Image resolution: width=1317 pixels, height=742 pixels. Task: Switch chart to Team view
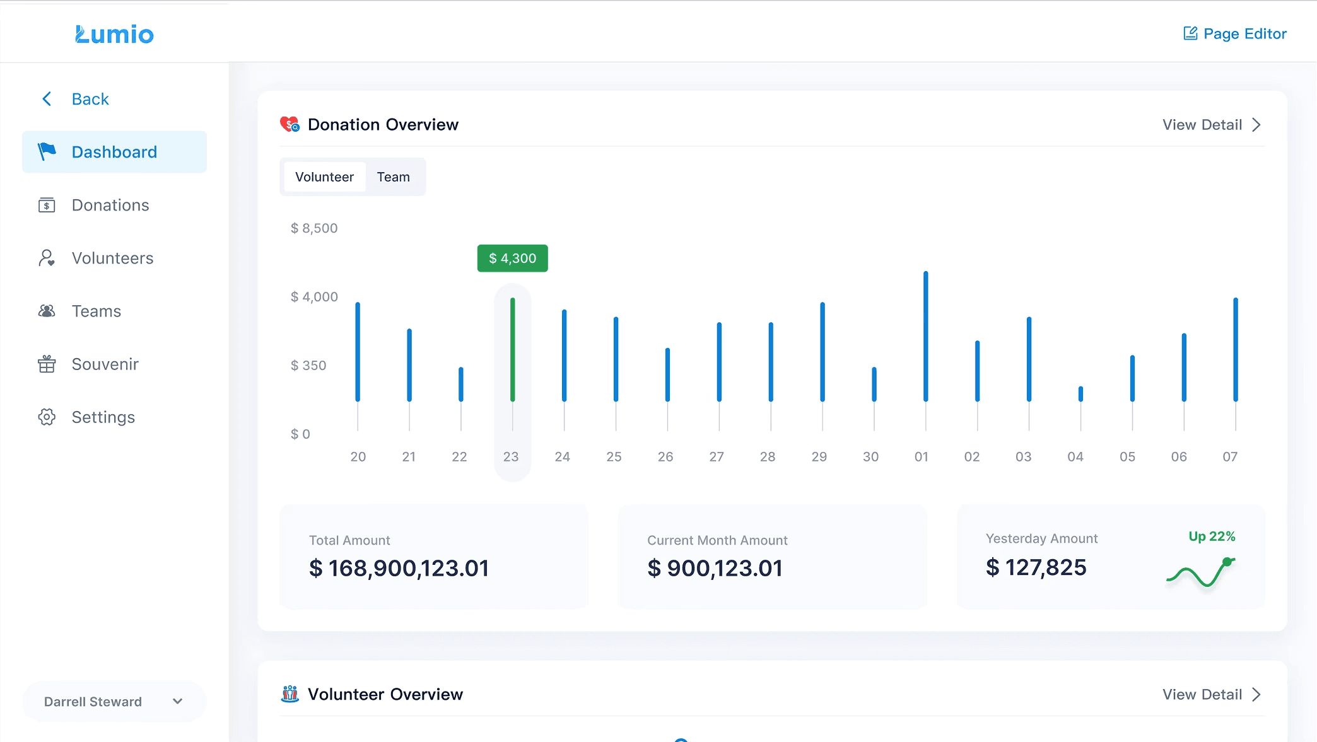394,177
